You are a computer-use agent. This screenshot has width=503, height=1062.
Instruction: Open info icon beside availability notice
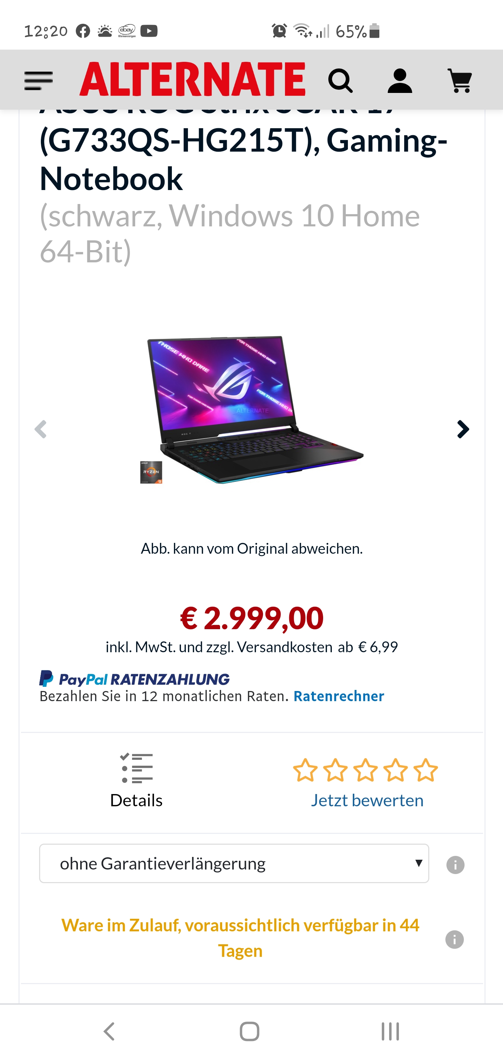(454, 940)
